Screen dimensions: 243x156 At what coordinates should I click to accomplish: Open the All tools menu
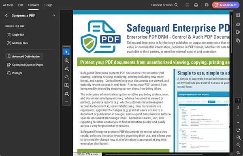tap(8, 5)
